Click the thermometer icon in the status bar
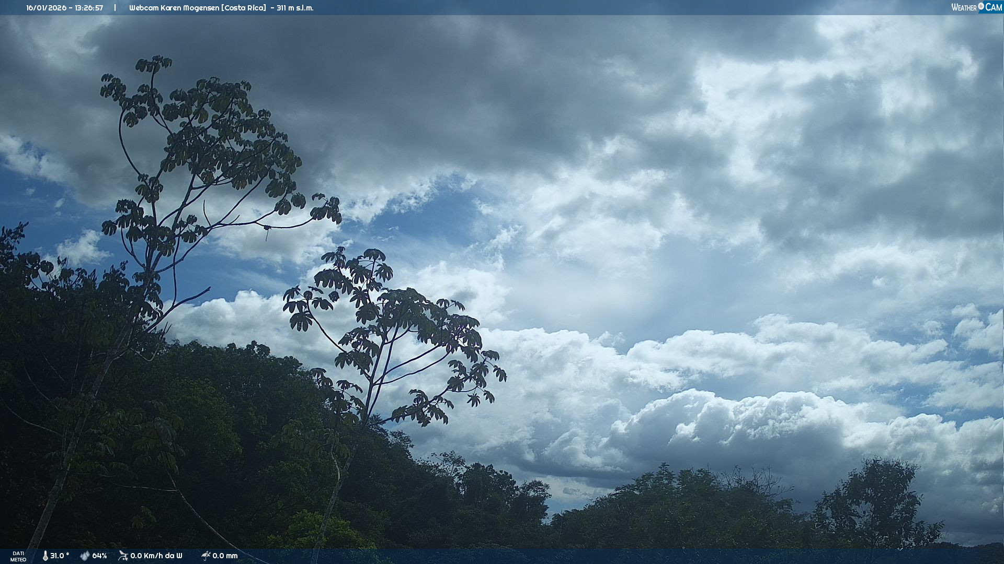This screenshot has width=1004, height=564. (45, 556)
